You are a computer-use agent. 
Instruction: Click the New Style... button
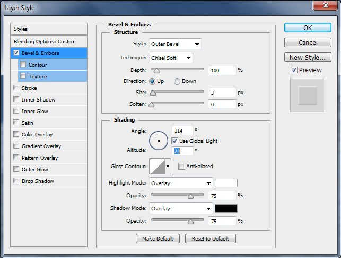pos(308,57)
